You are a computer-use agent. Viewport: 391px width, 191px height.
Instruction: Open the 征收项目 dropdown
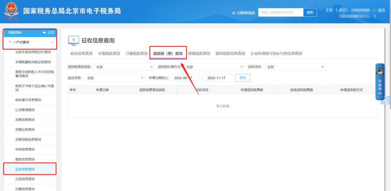[x=295, y=67]
